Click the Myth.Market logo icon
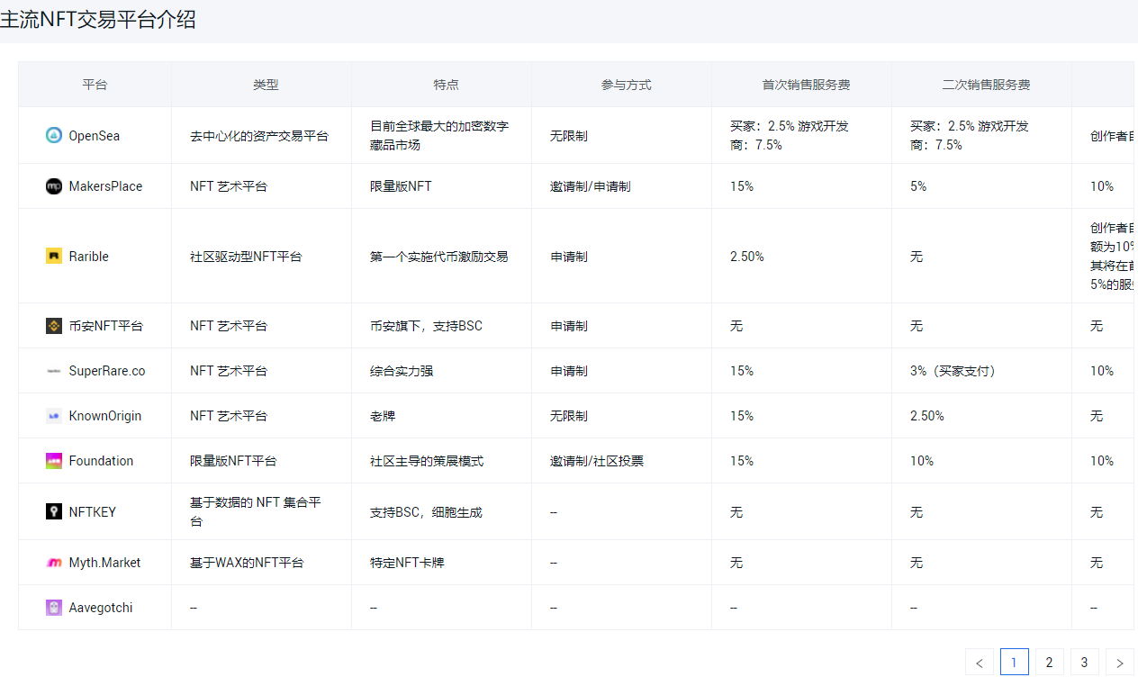The width and height of the screenshot is (1138, 677). 54,563
